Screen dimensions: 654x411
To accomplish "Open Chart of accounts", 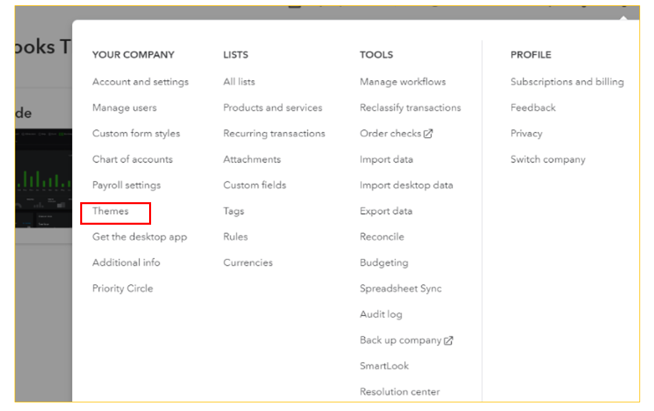I will [133, 159].
